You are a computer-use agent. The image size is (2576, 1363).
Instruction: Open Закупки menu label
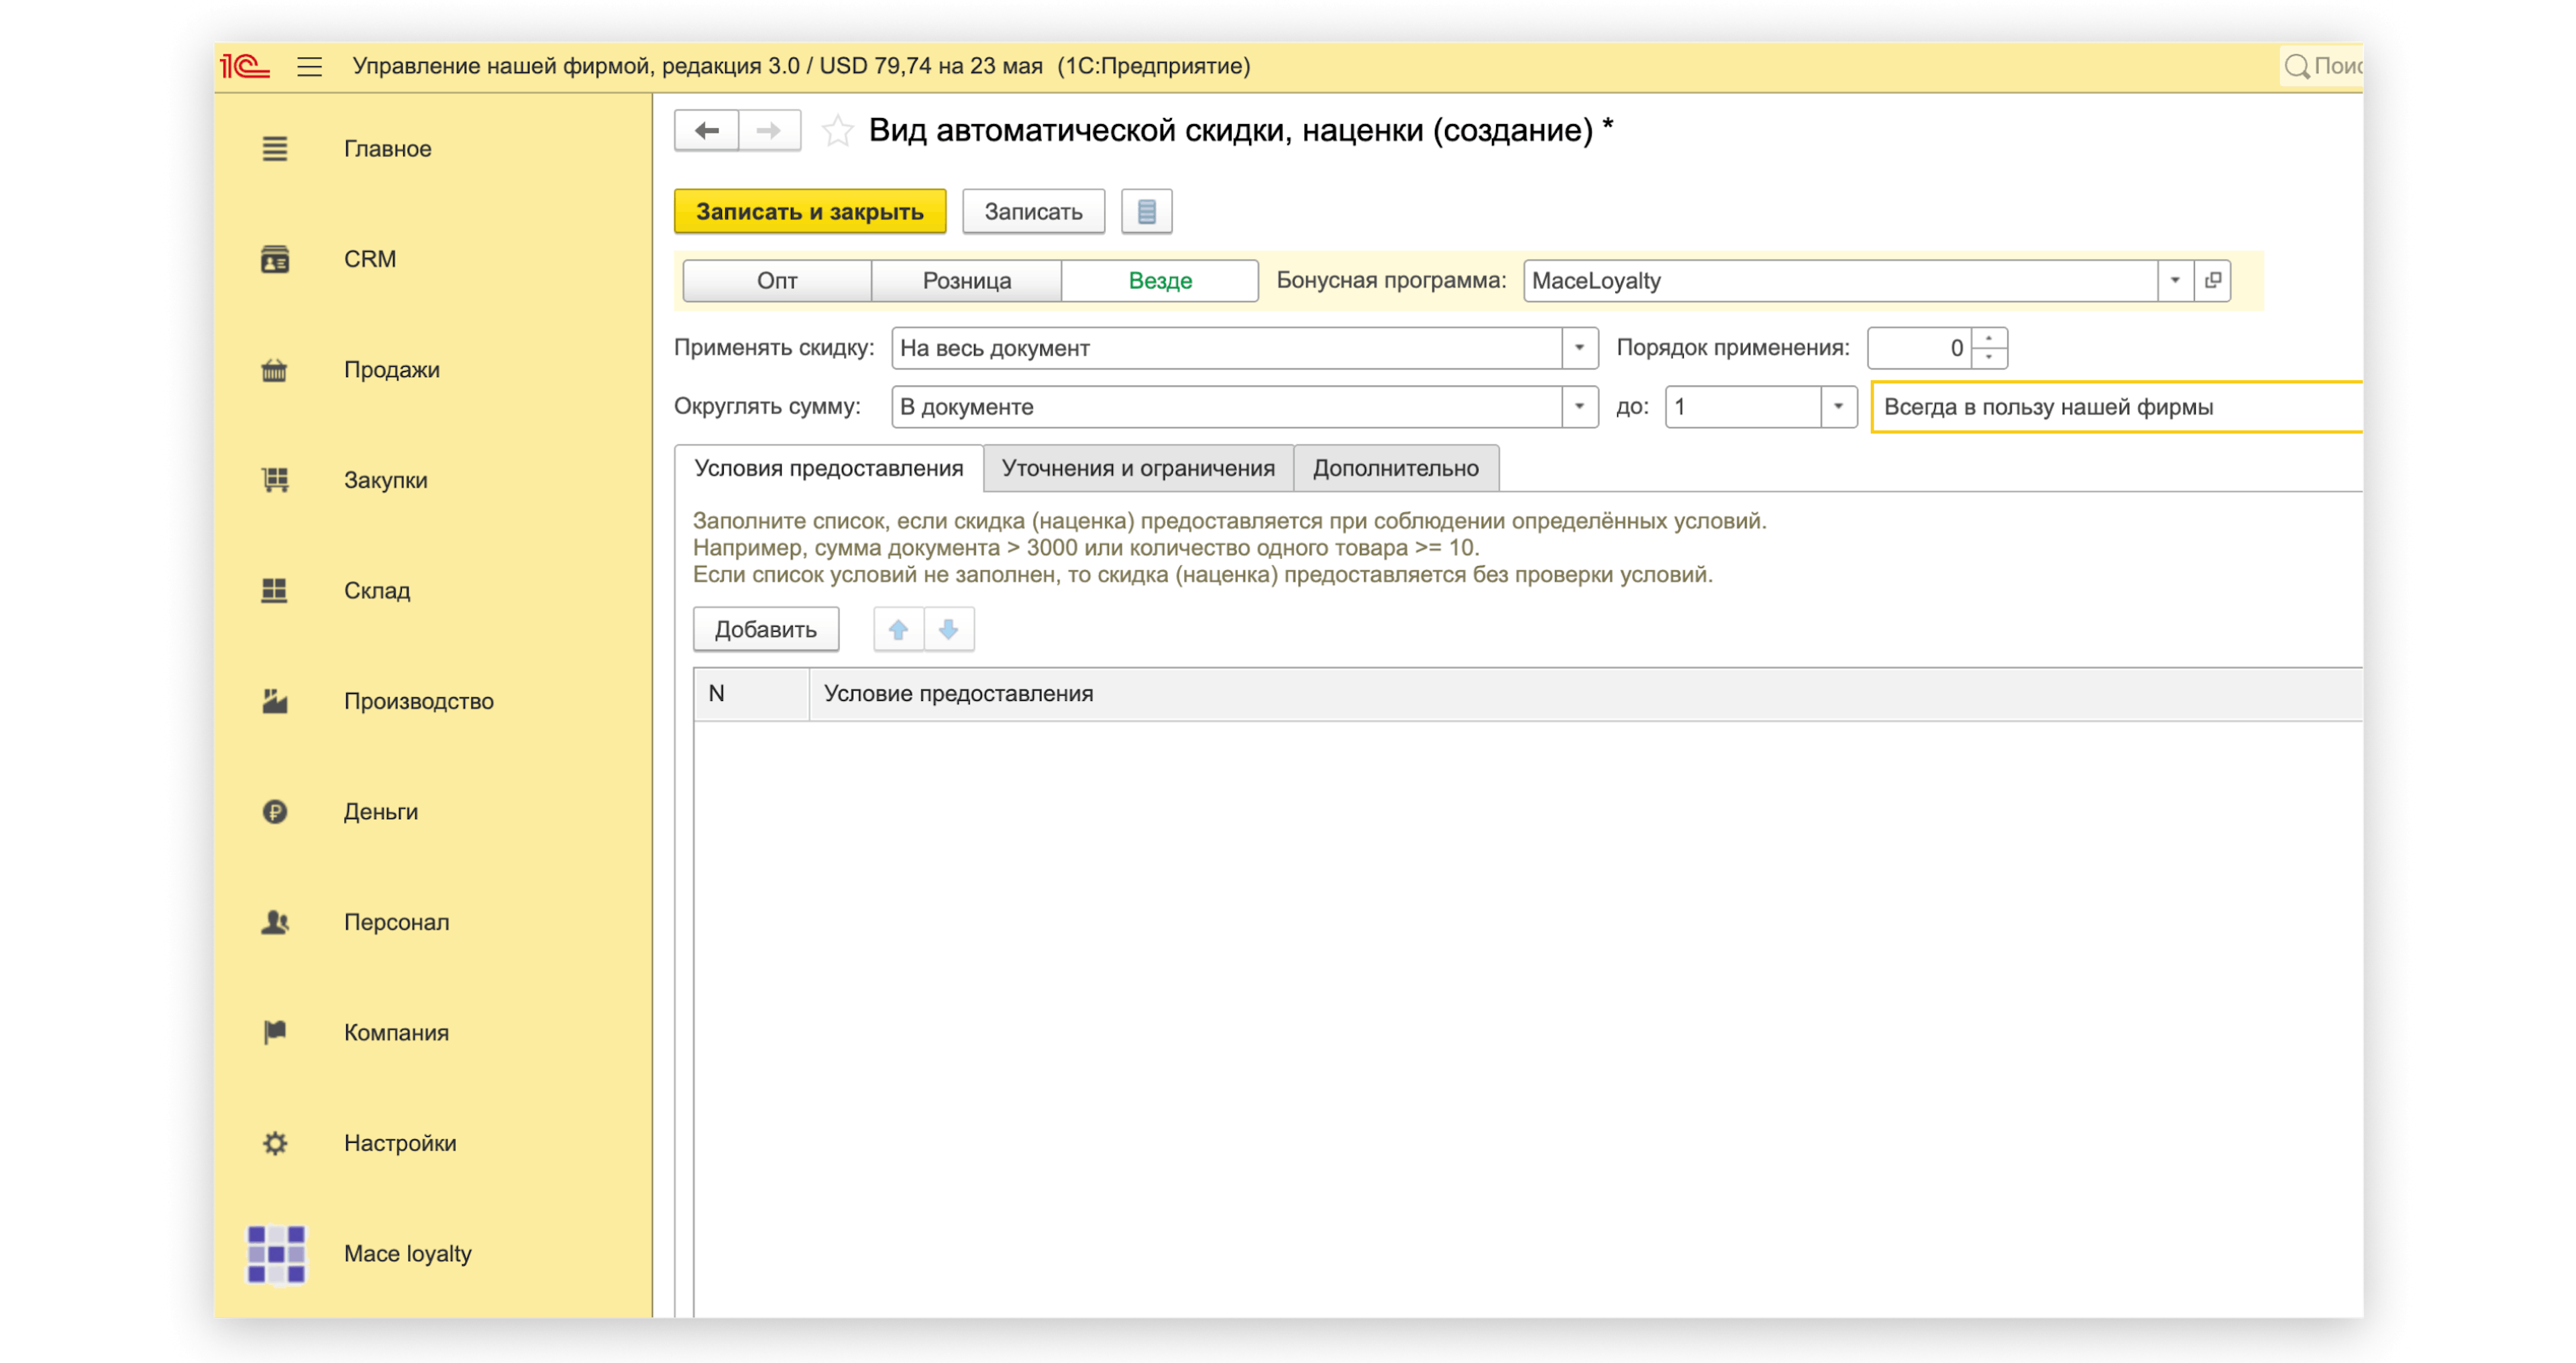(x=386, y=480)
